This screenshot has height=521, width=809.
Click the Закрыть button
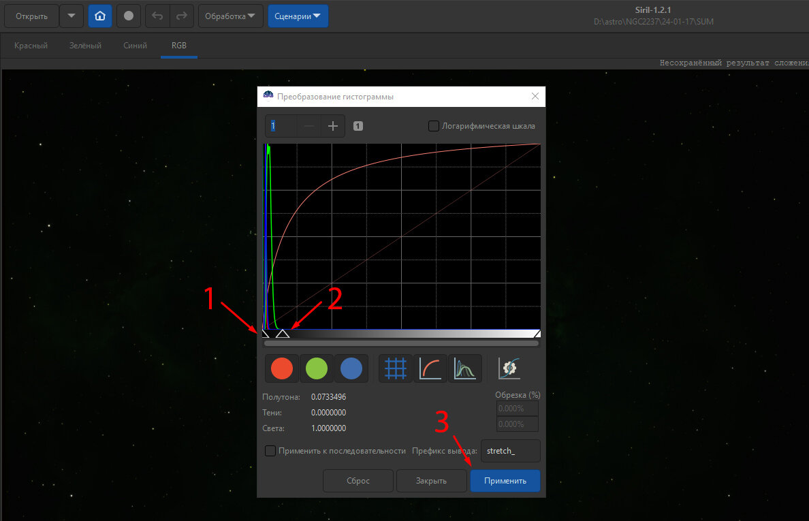pyautogui.click(x=431, y=481)
